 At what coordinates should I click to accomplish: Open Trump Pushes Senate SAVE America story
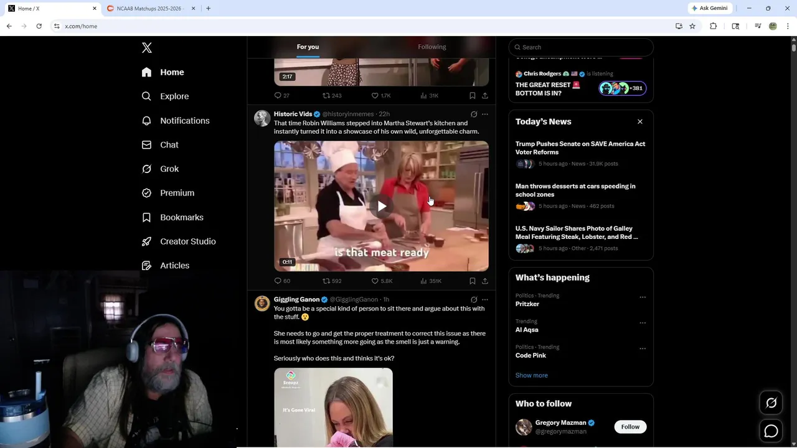580,148
